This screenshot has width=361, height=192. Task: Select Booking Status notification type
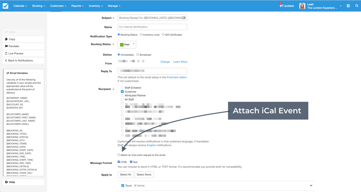point(119,35)
